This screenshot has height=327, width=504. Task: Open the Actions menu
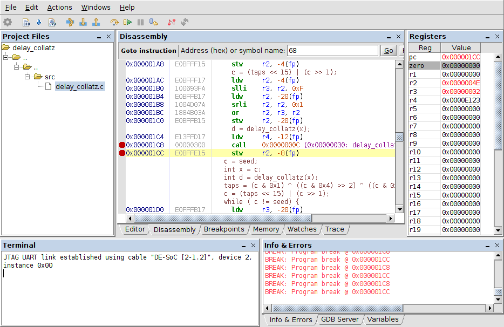[x=60, y=7]
